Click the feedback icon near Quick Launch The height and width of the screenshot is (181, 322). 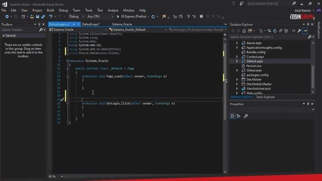(242, 4)
